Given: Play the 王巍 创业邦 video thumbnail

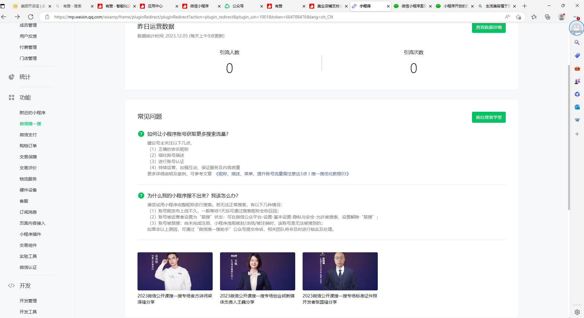Looking at the screenshot, I should click(257, 271).
